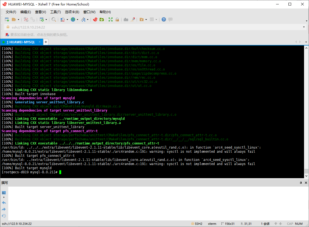Open the Help question mark icon
The width and height of the screenshot is (309, 227).
[164, 19]
